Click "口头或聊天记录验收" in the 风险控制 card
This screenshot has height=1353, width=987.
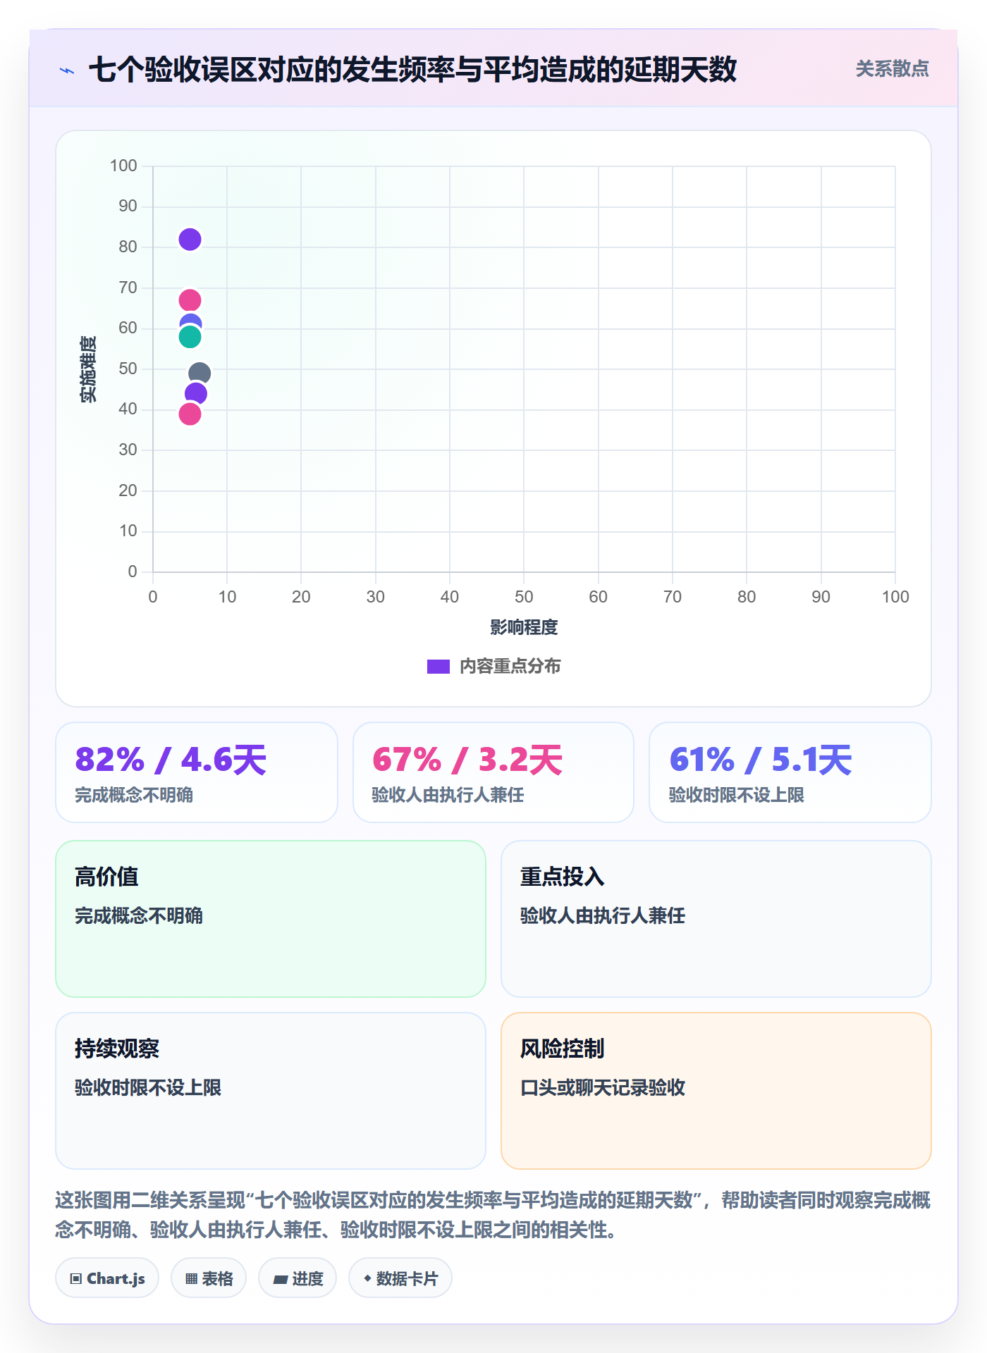tap(603, 1087)
